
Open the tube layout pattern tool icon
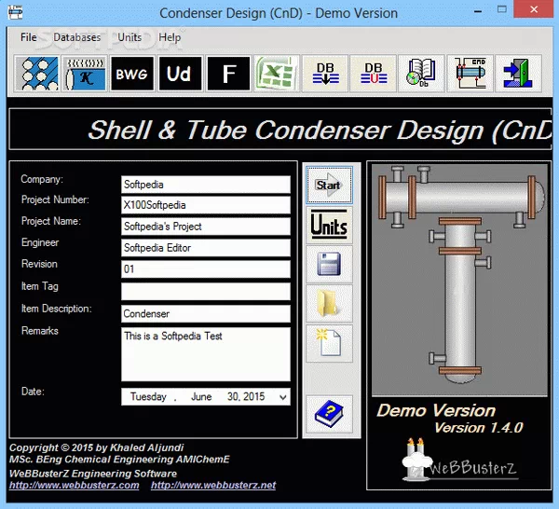click(36, 74)
